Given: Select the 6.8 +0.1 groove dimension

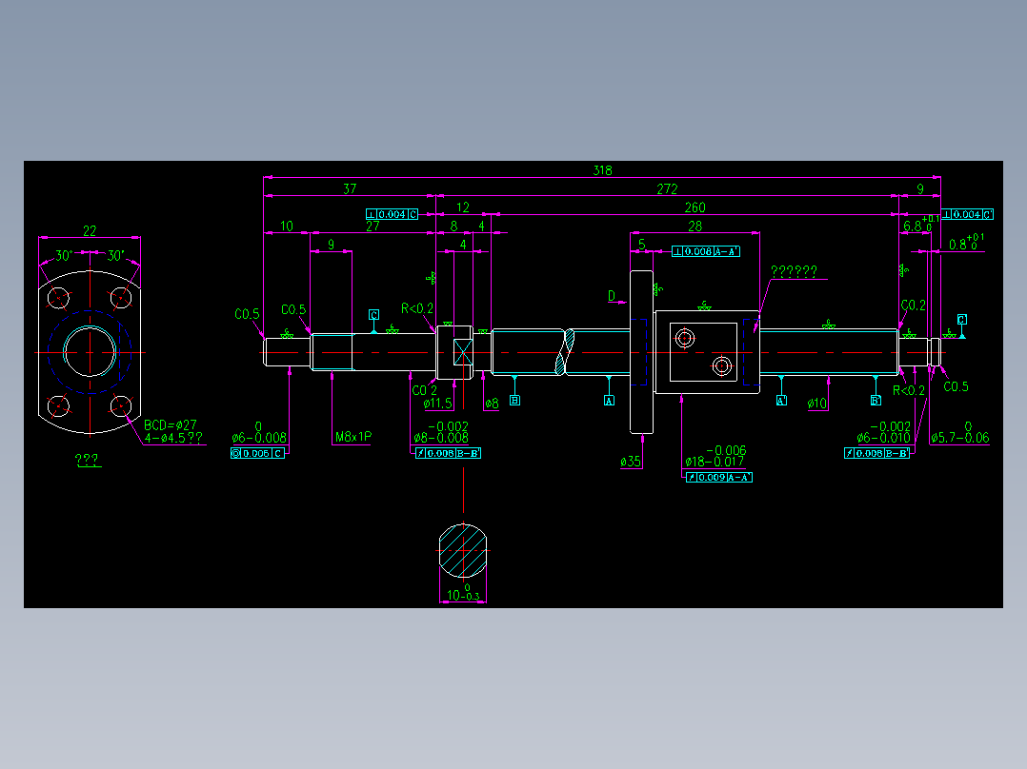Looking at the screenshot, I should pos(920,224).
